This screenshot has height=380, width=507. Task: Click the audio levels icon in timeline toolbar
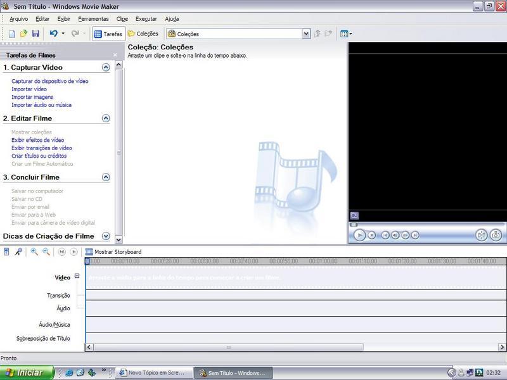[x=6, y=251]
